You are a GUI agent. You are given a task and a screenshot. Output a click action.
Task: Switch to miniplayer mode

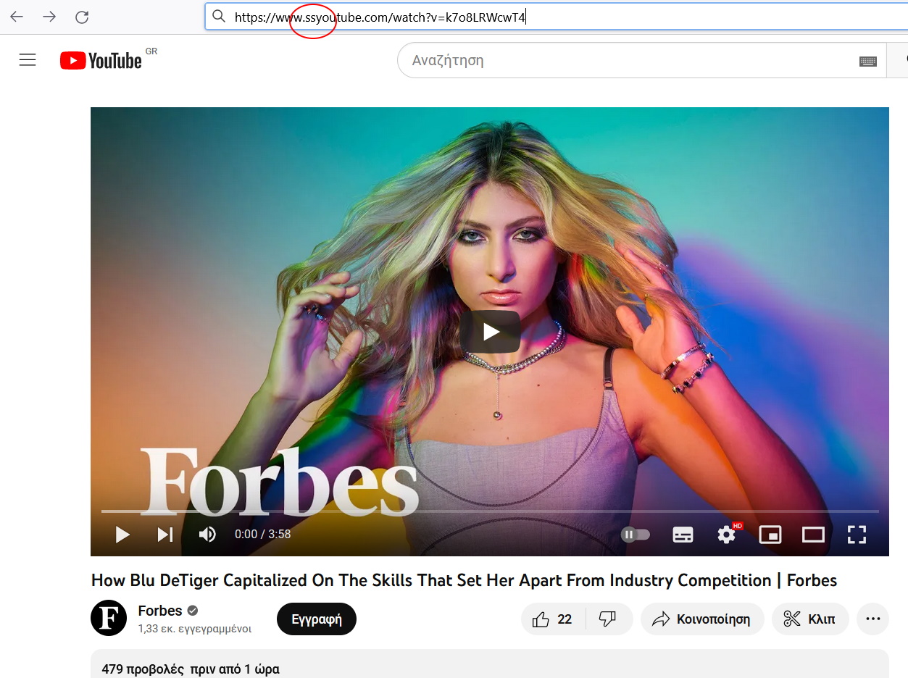tap(770, 535)
